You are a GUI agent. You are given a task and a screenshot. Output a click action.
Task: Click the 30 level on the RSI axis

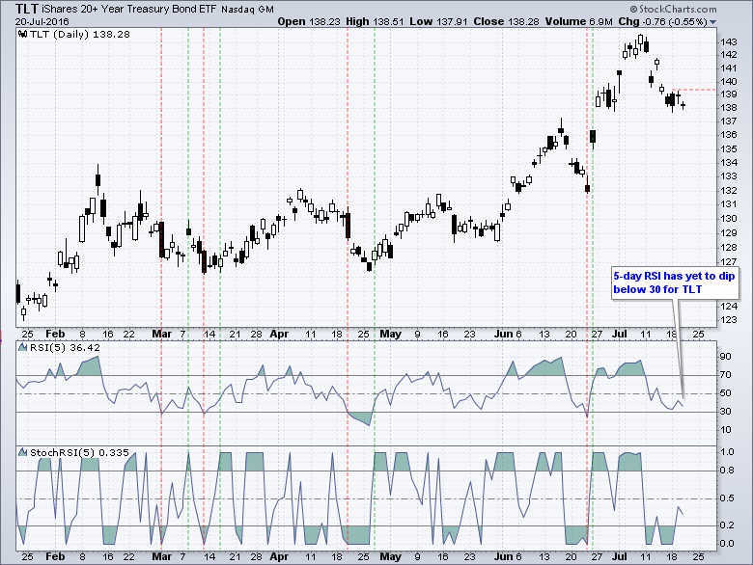click(x=725, y=412)
